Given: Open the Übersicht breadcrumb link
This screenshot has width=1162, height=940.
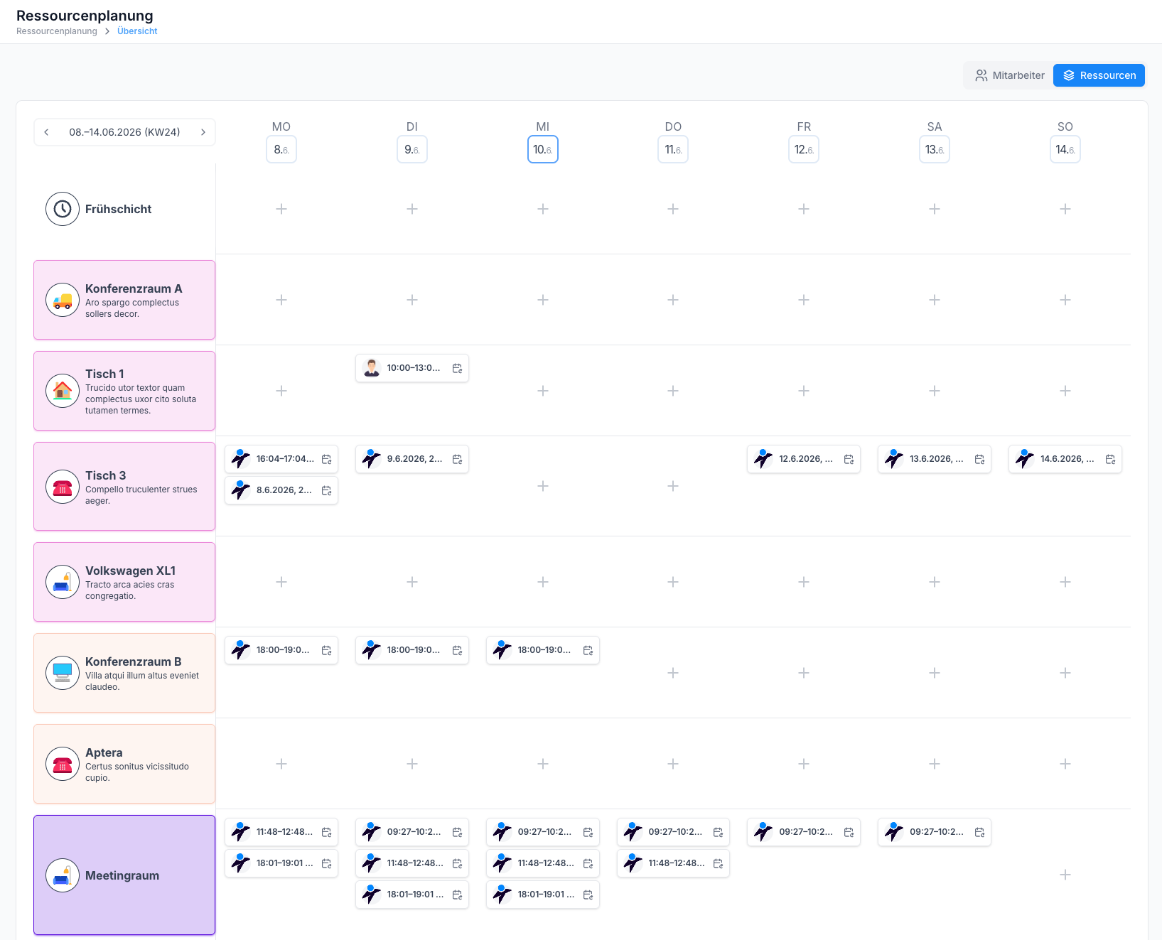Looking at the screenshot, I should 137,31.
